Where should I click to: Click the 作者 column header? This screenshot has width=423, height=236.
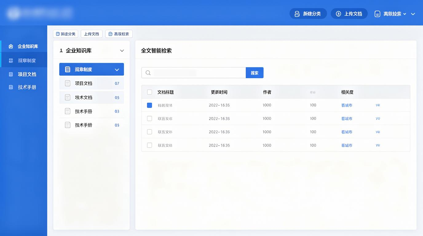click(267, 92)
